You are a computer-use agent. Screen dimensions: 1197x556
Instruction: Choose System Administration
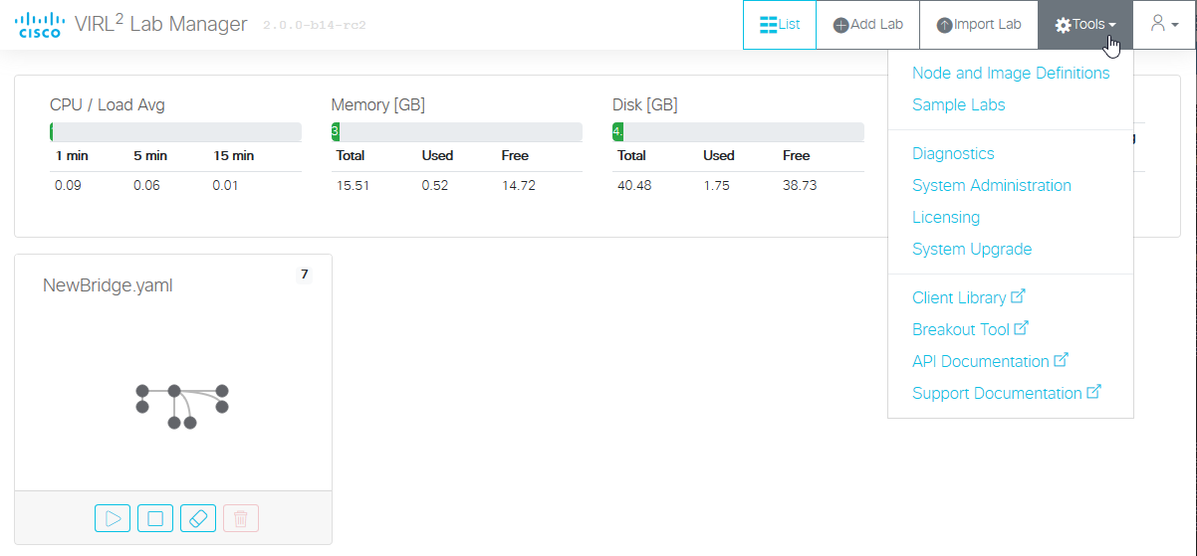coord(992,185)
